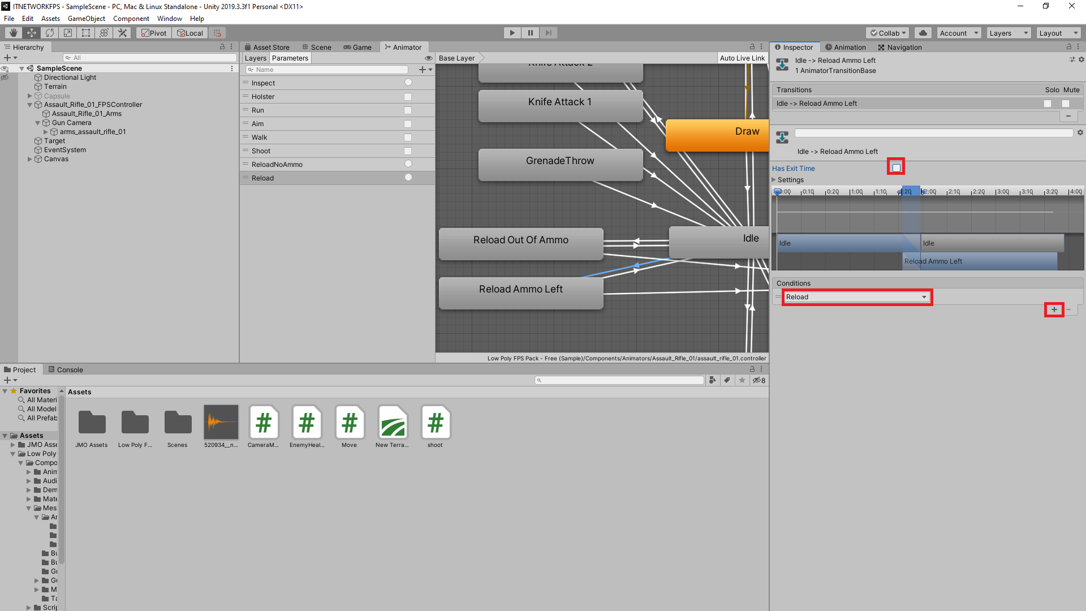Toggle Local coordinate mode
This screenshot has height=611, width=1086.
189,32
